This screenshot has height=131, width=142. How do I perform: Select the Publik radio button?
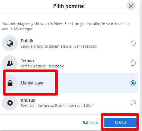tap(133, 43)
